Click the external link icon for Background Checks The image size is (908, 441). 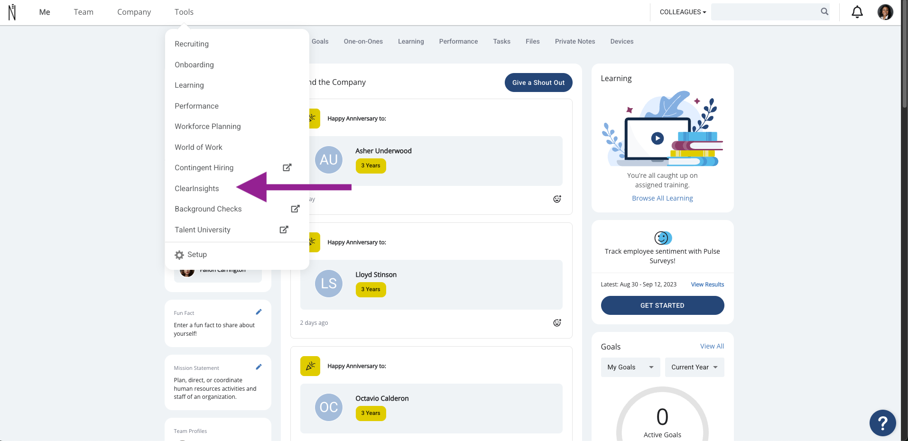(295, 209)
